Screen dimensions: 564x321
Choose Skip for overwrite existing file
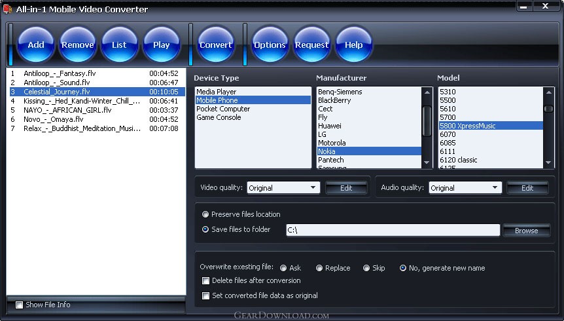[366, 268]
